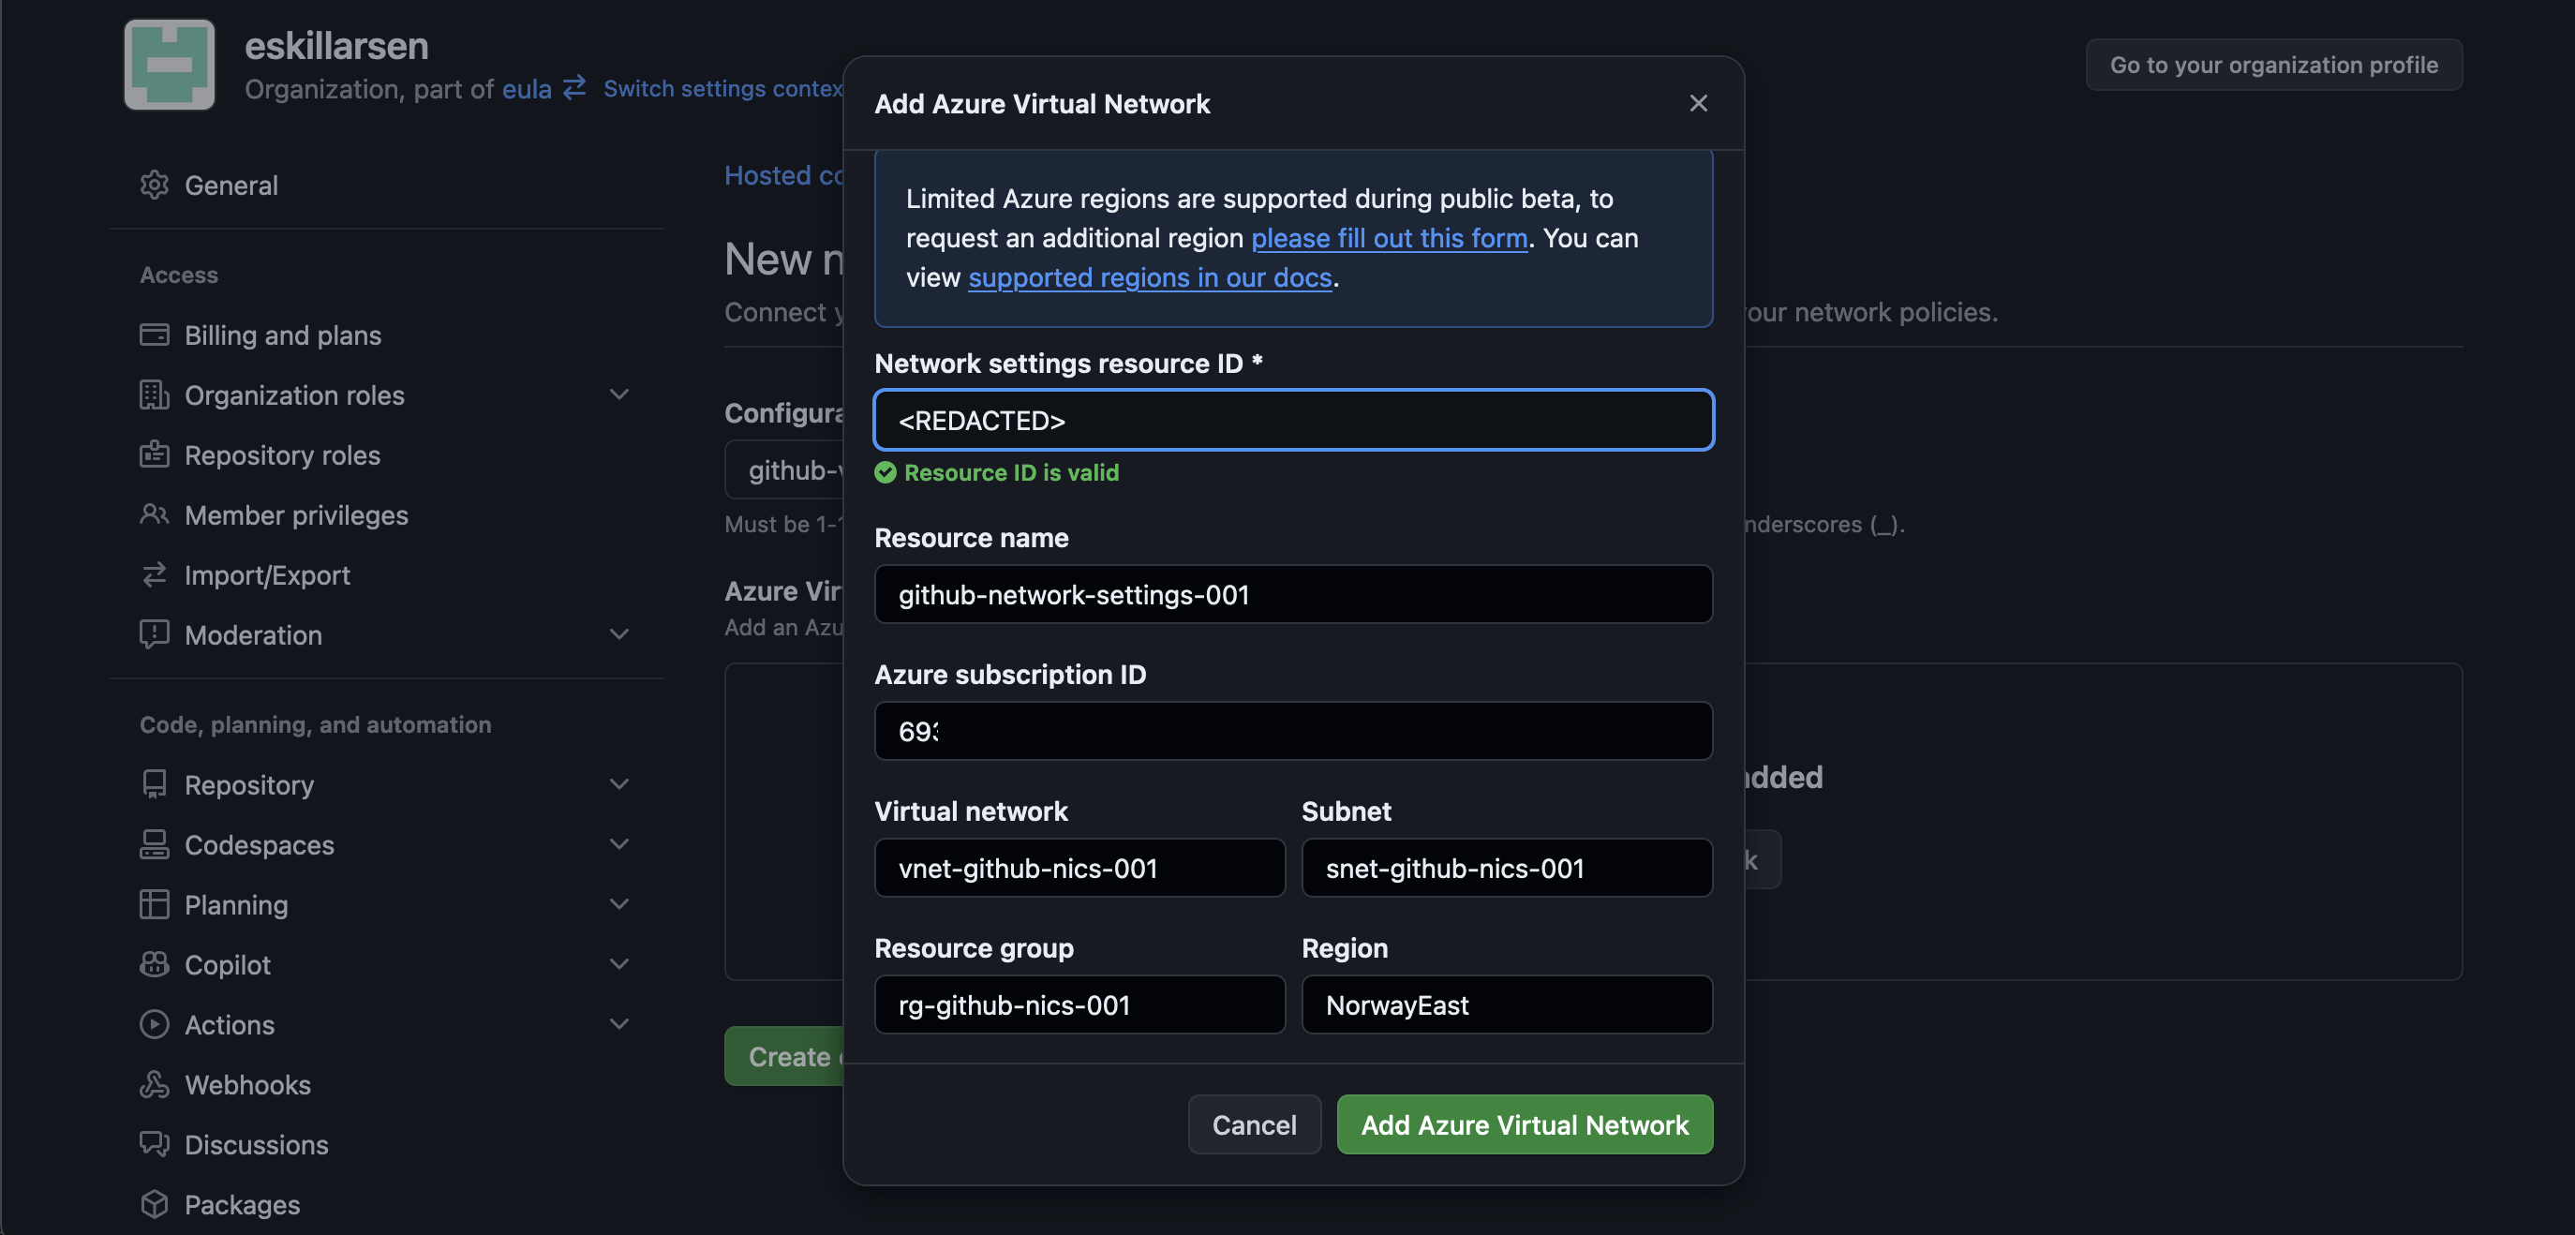Click 'Resource ID is valid' message
The image size is (2575, 1235).
(1012, 472)
